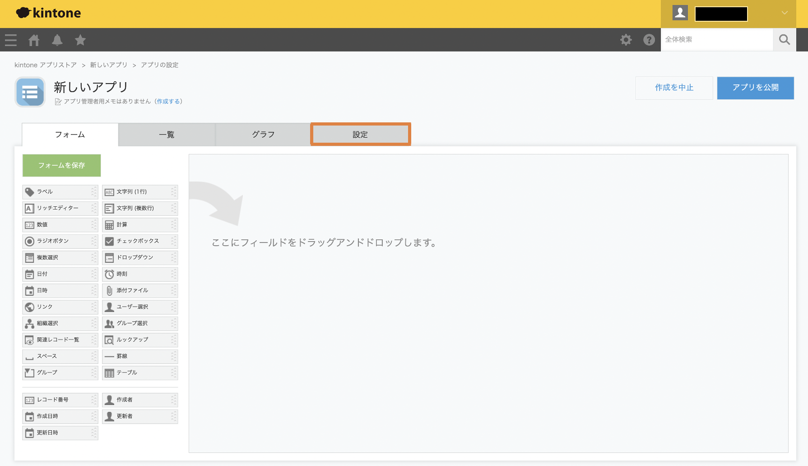Click the green フォームを保存 button
Image resolution: width=808 pixels, height=466 pixels.
[61, 165]
